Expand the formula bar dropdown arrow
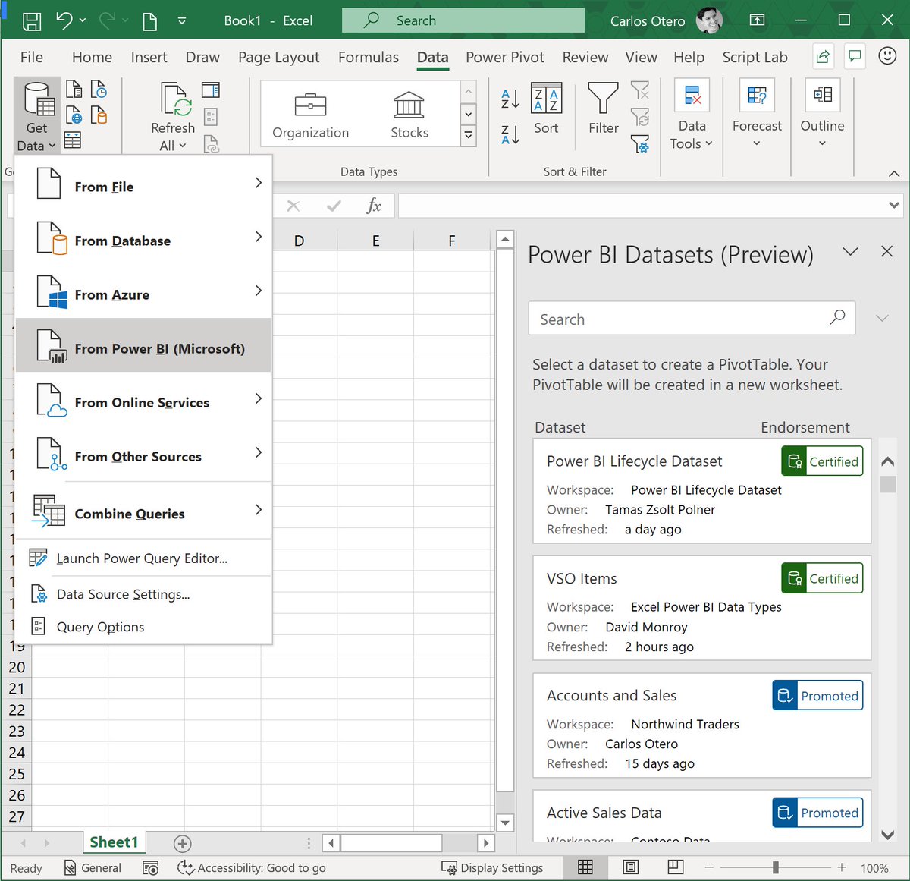This screenshot has width=910, height=881. [x=894, y=205]
